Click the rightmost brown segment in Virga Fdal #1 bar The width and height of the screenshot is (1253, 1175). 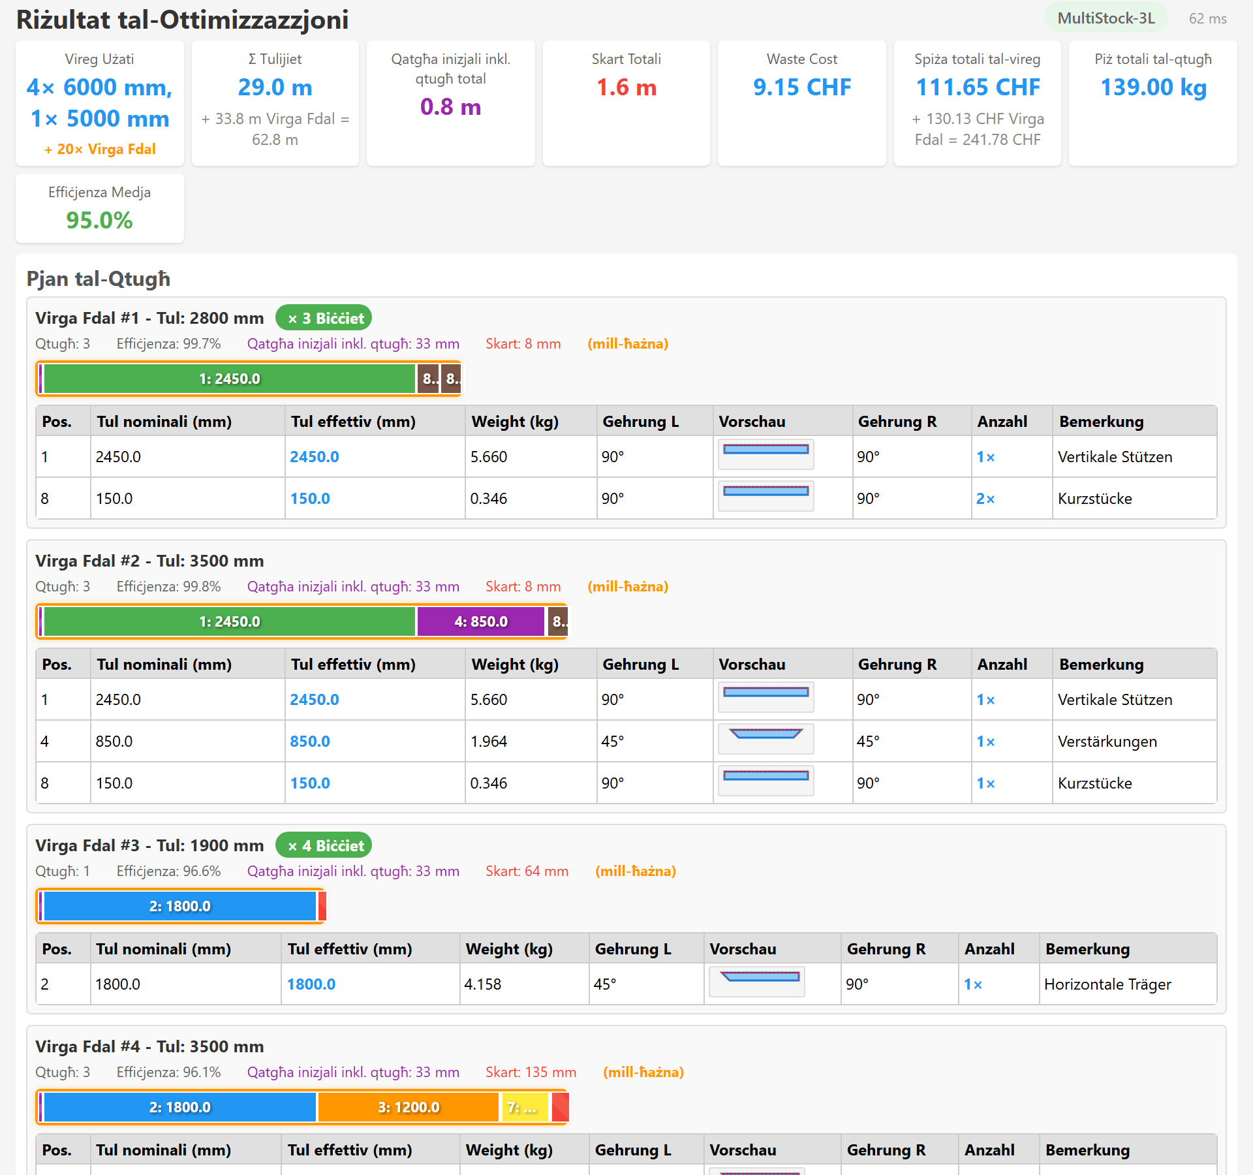pos(452,379)
